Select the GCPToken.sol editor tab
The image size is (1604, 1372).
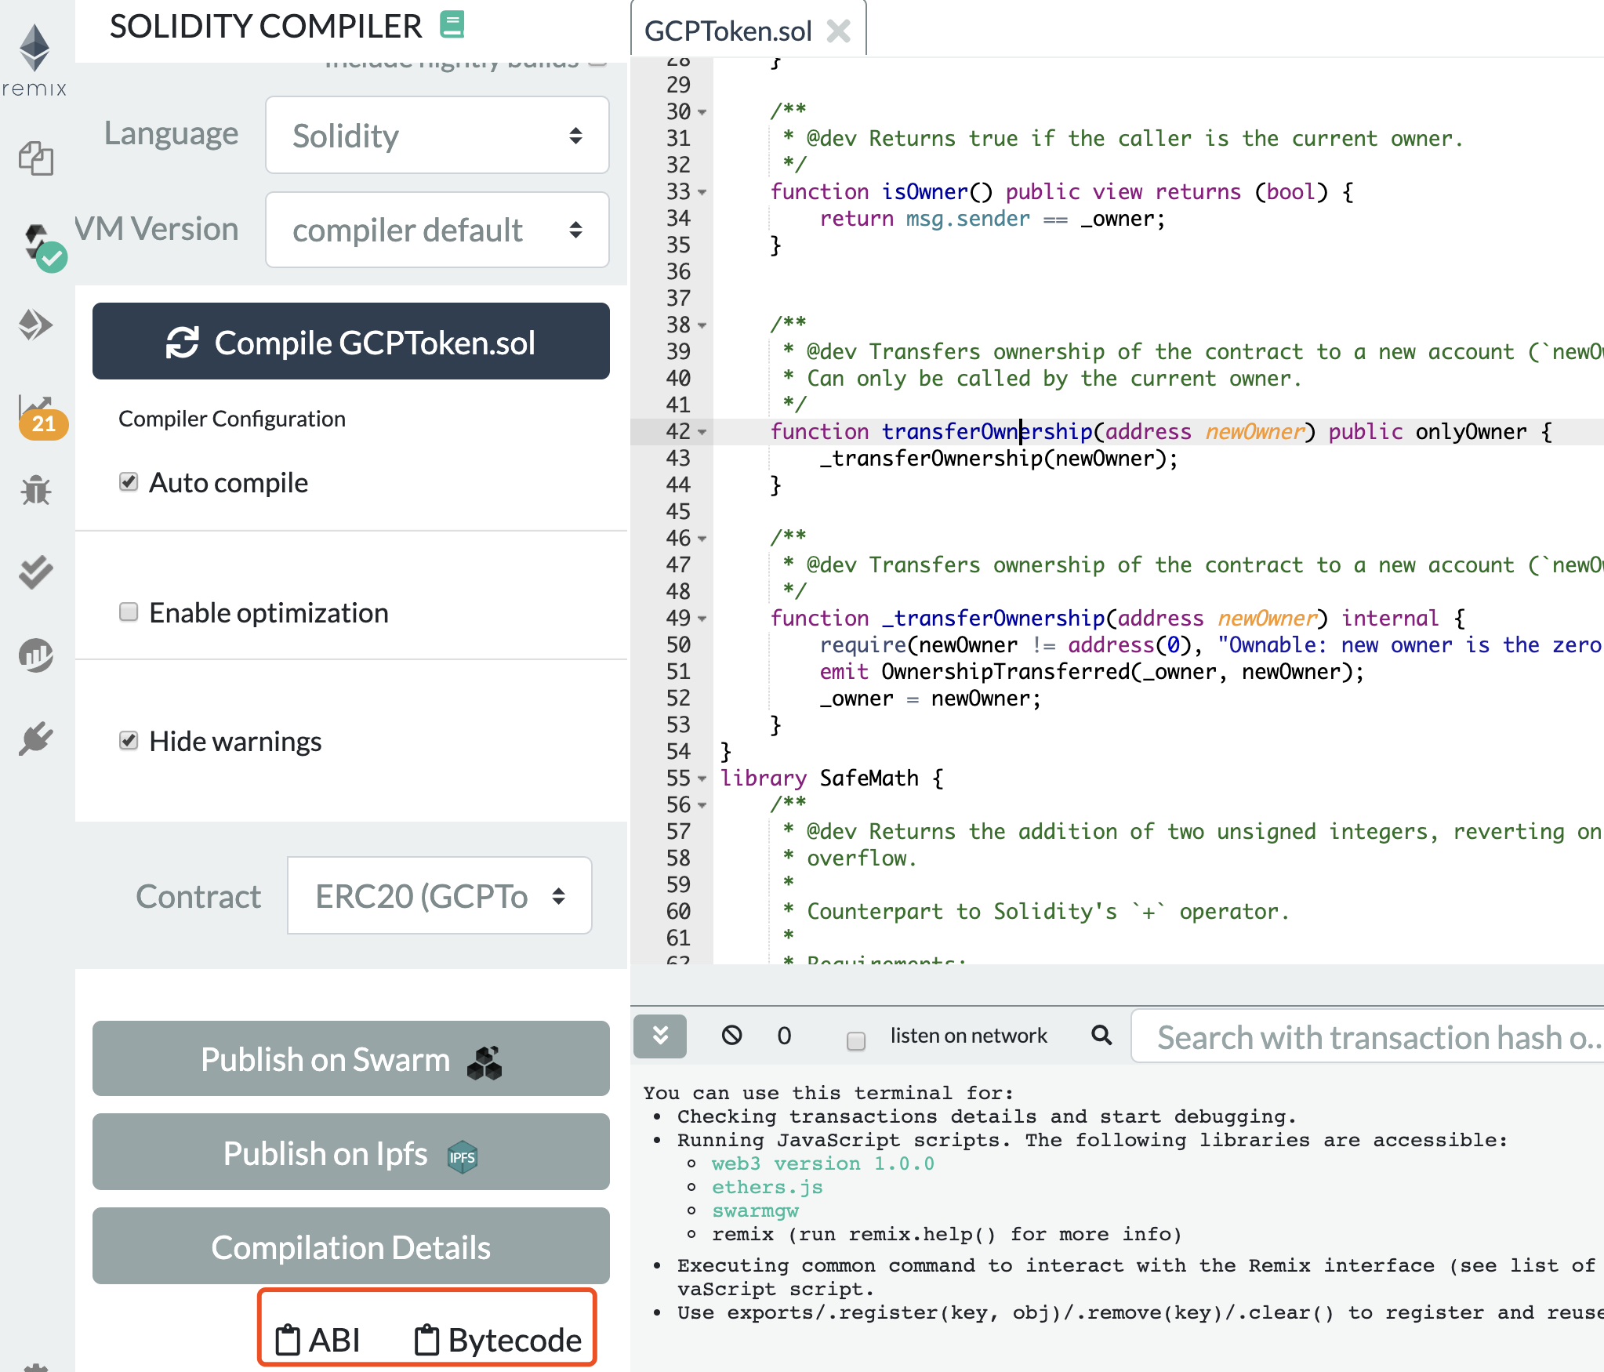pos(728,31)
